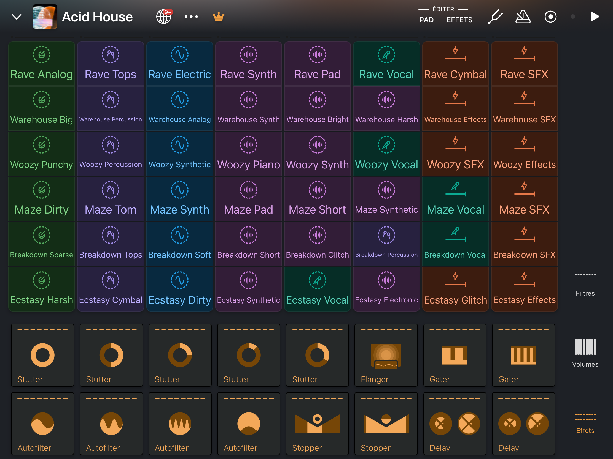Toggle the metronome icon

click(x=523, y=17)
